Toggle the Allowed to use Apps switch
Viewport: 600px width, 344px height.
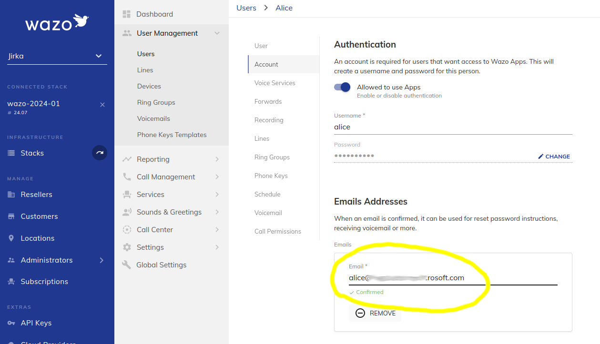(342, 87)
